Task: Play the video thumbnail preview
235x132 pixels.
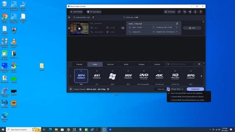Action: pyautogui.click(x=79, y=29)
